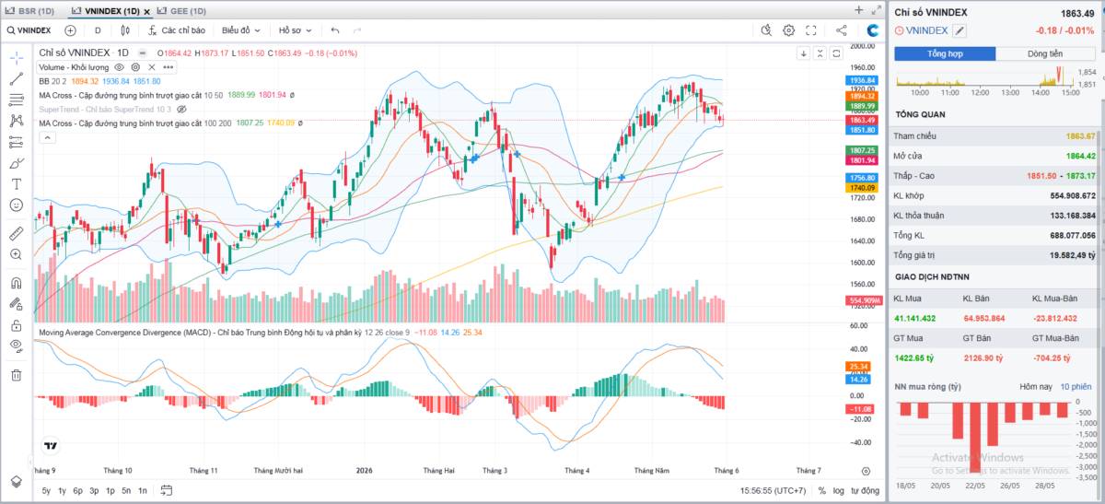
Task: Select Hôm nay period option
Action: [x=1035, y=387]
